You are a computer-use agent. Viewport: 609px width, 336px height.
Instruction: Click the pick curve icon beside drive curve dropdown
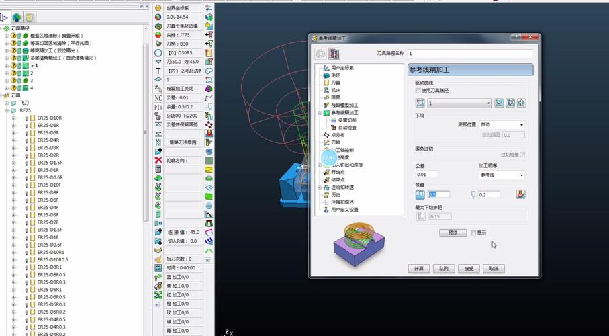point(499,103)
